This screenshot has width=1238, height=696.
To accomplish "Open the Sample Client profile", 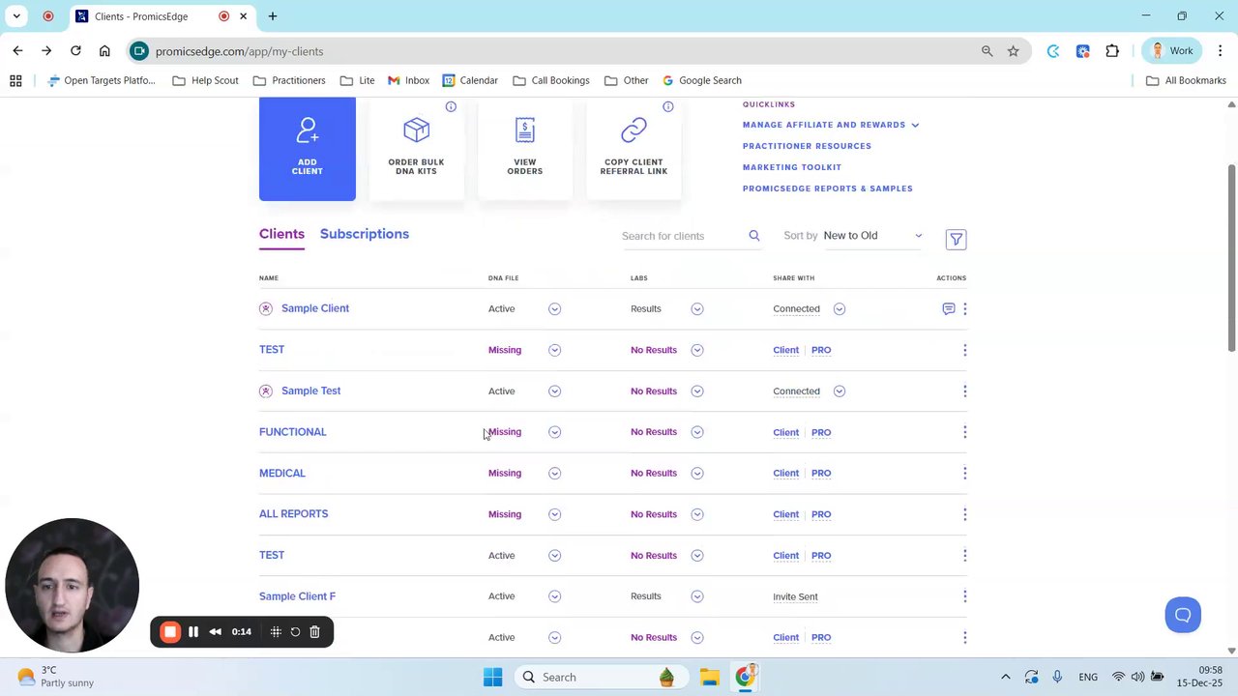I will click(x=315, y=308).
